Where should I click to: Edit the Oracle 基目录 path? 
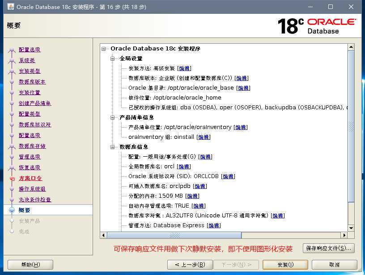tap(243, 88)
